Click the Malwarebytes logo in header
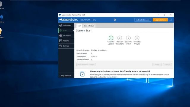The width and height of the screenshot is (190, 107). click(69, 20)
